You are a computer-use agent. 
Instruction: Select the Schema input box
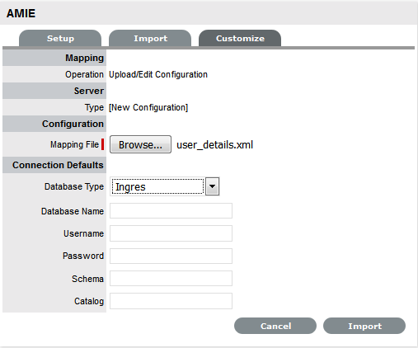[171, 279]
